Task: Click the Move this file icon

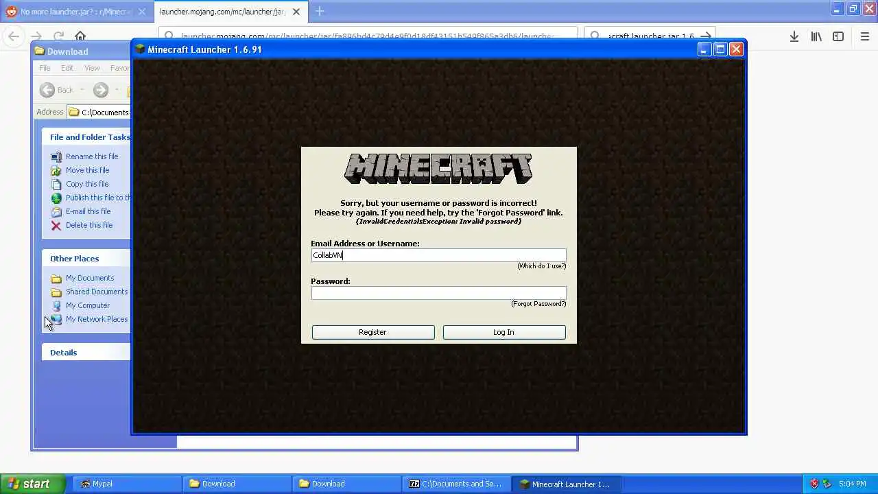Action: tap(56, 170)
